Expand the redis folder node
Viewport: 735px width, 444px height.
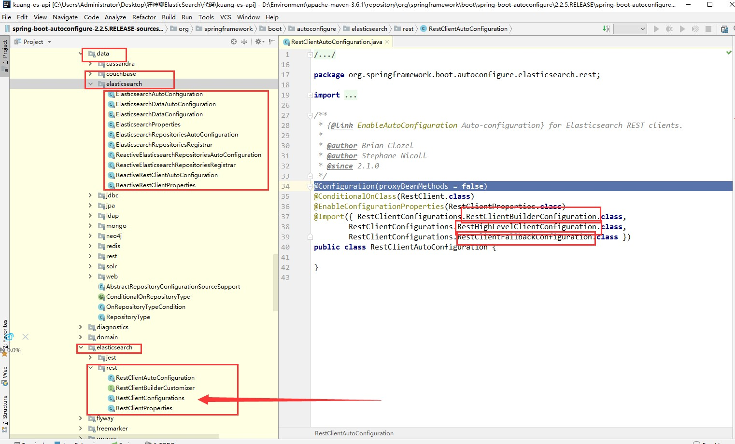click(90, 246)
